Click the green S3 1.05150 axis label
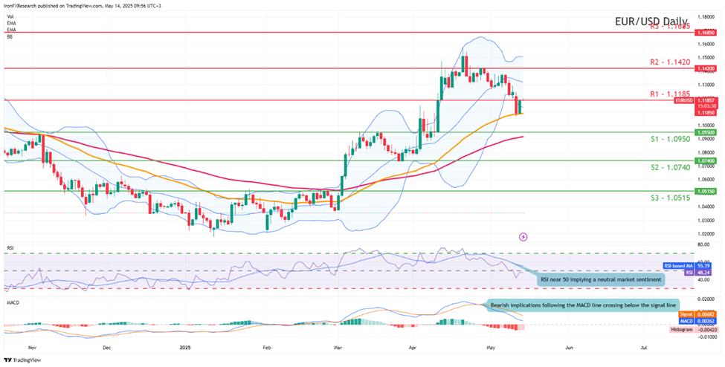This screenshot has width=725, height=367. (705, 191)
